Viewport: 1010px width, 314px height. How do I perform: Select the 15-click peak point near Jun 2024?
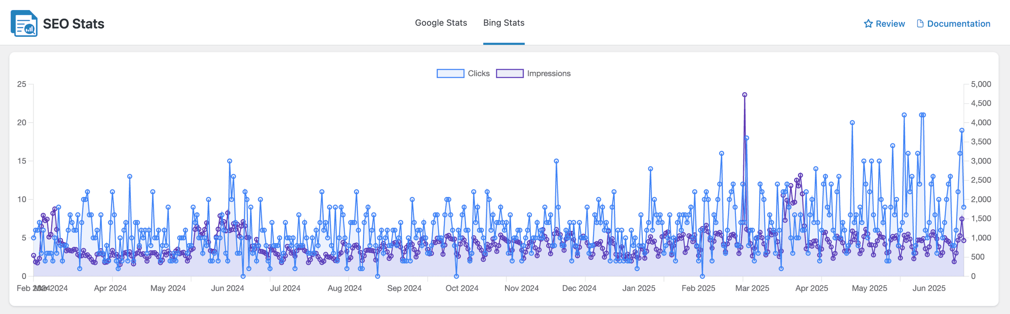click(x=229, y=161)
